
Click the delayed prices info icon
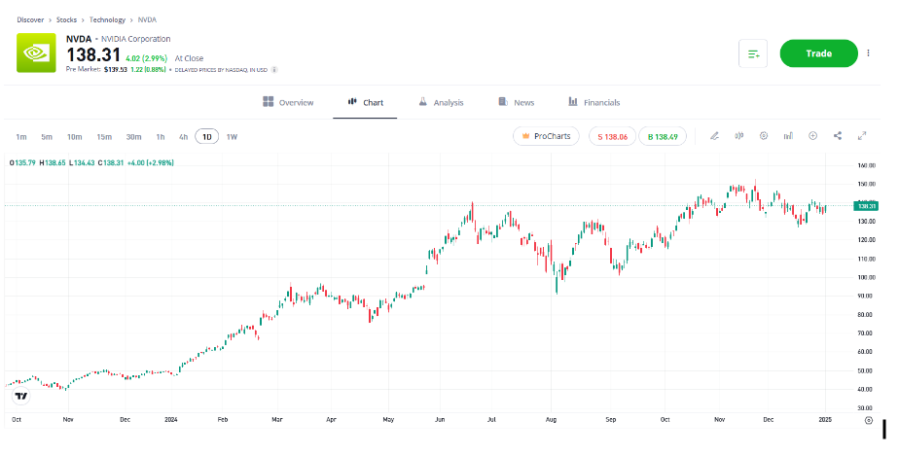point(274,70)
